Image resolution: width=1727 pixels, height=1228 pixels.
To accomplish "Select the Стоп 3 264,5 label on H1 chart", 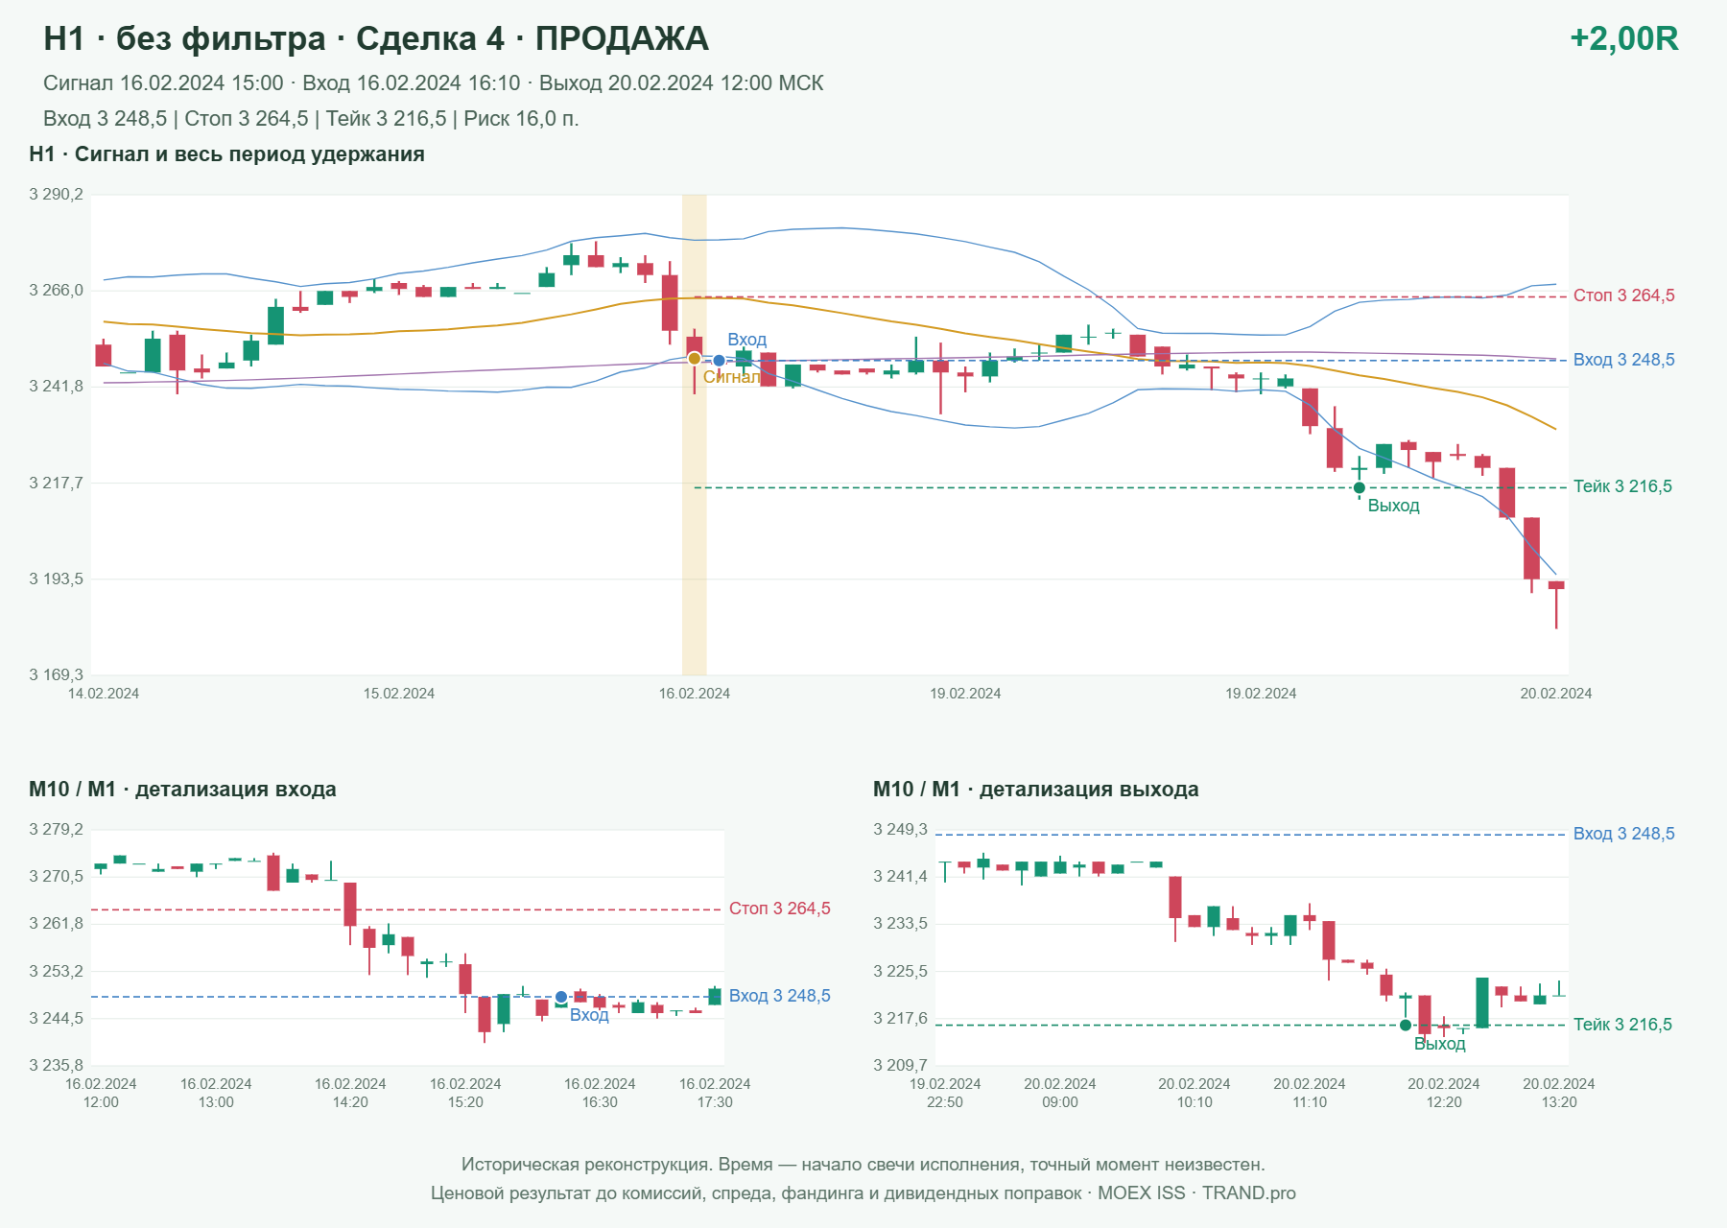I will 1624,295.
